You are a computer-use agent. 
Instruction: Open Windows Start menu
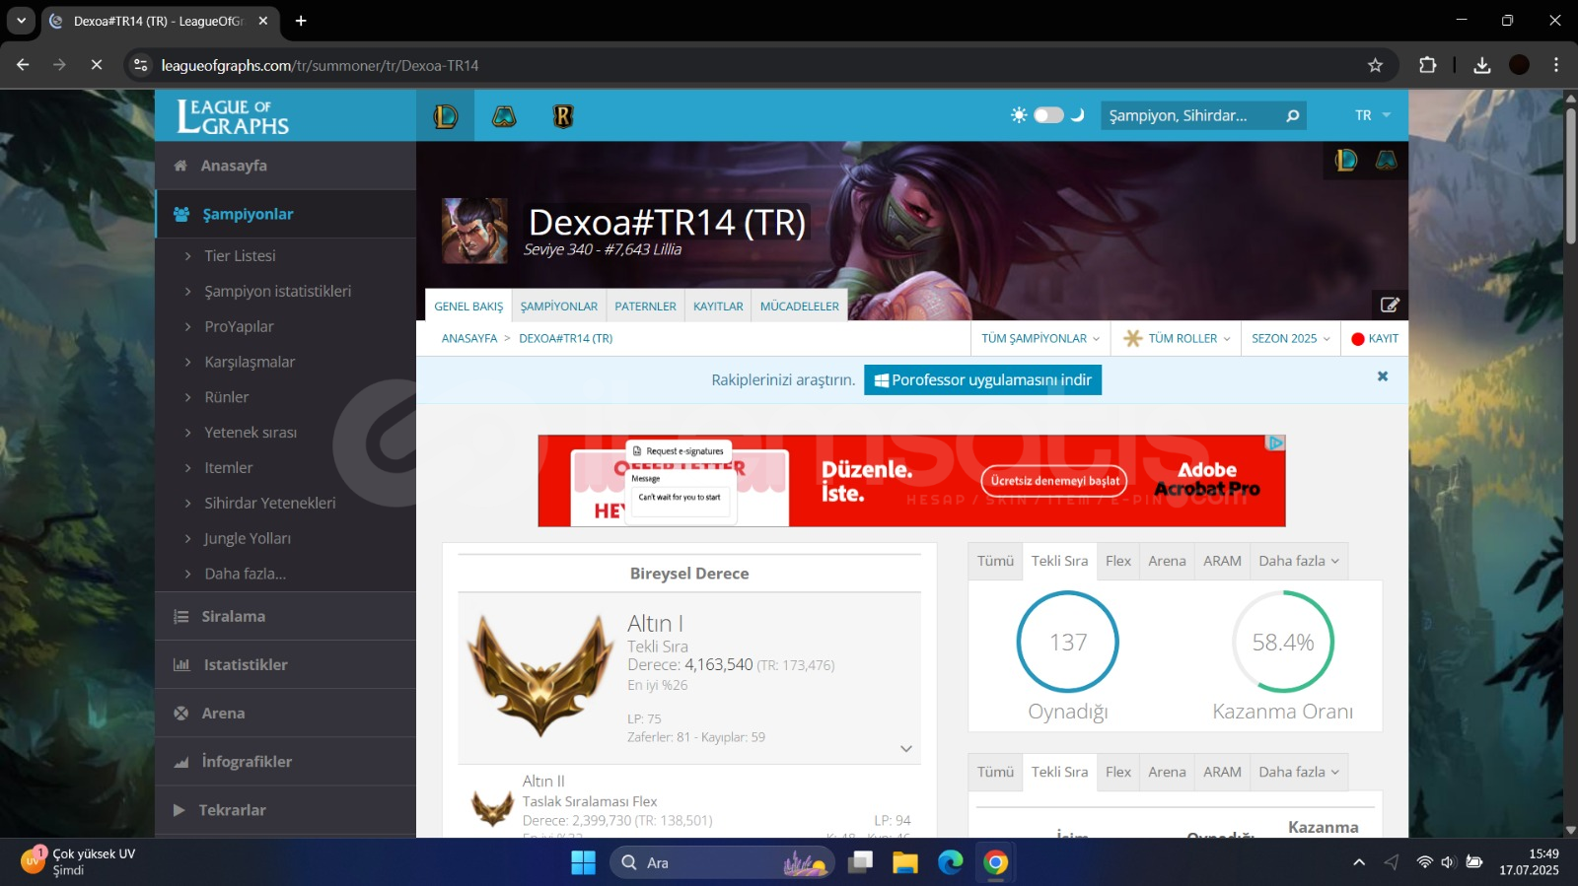[583, 862]
